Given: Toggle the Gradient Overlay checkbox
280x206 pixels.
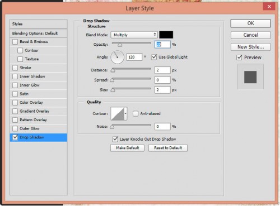Looking at the screenshot, I should pos(15,111).
